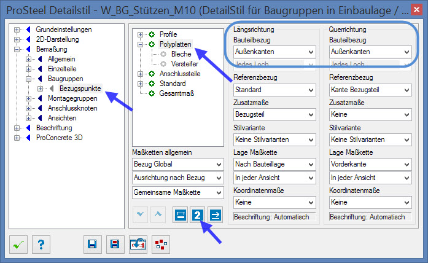Click the red-blue save-as floppy disk icon
Screen dimensions: 428x263
click(115, 245)
